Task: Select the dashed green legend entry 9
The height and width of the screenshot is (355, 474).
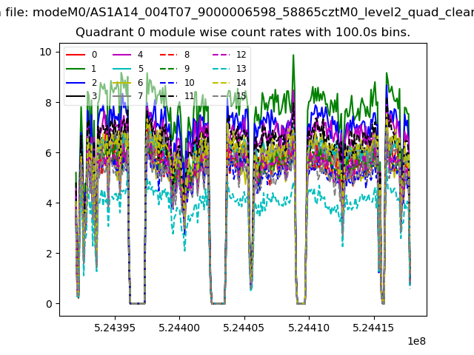Action: (x=175, y=69)
